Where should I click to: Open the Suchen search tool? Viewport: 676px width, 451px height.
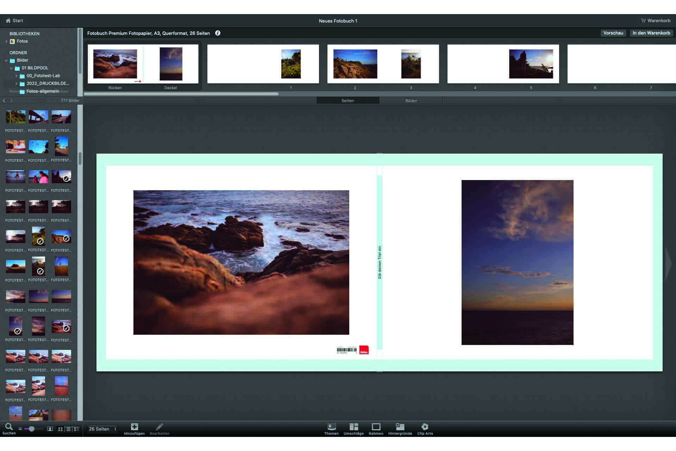pyautogui.click(x=9, y=428)
